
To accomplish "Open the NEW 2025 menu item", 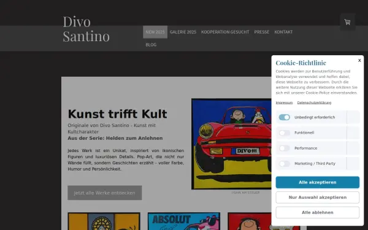I will coord(155,32).
